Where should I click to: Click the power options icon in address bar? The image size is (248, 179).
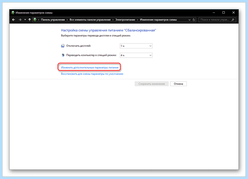35,19
